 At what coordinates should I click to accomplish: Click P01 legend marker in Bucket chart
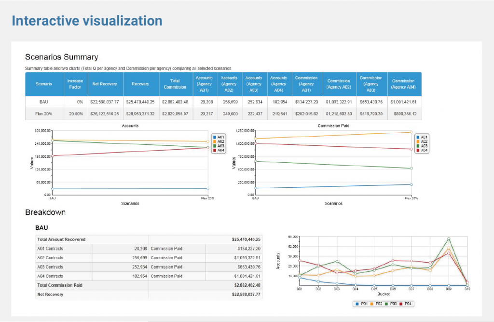click(357, 304)
